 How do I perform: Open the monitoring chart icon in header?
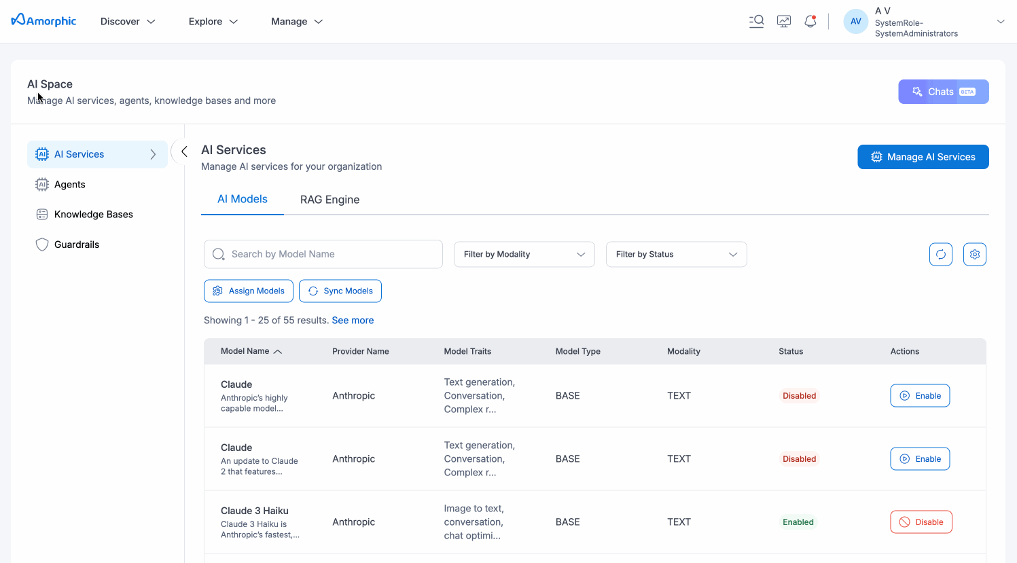784,22
